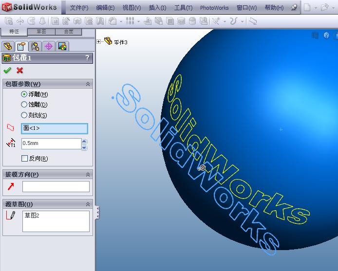The image size is (338, 271).
Task: Click the new document icon
Action: point(307,7)
